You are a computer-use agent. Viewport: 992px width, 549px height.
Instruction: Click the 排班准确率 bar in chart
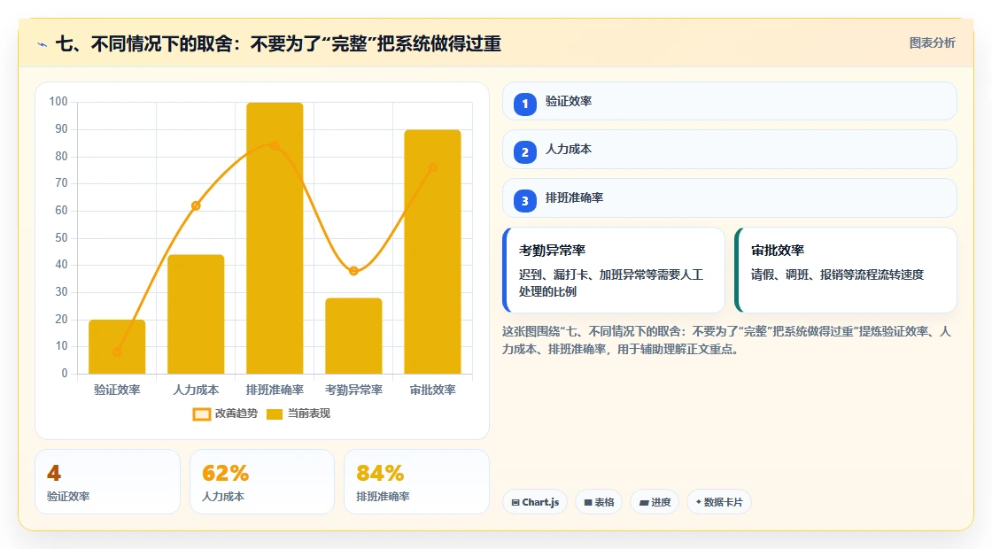[x=275, y=238]
